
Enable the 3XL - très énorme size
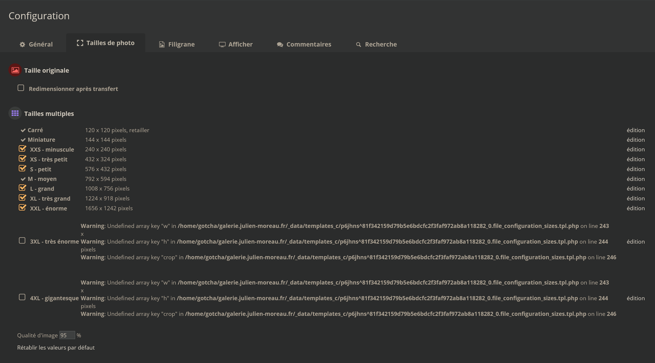coord(22,241)
